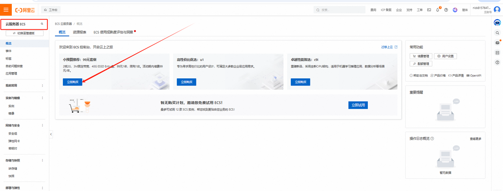
Task: Click the user avatar profile picture
Action: click(x=497, y=10)
